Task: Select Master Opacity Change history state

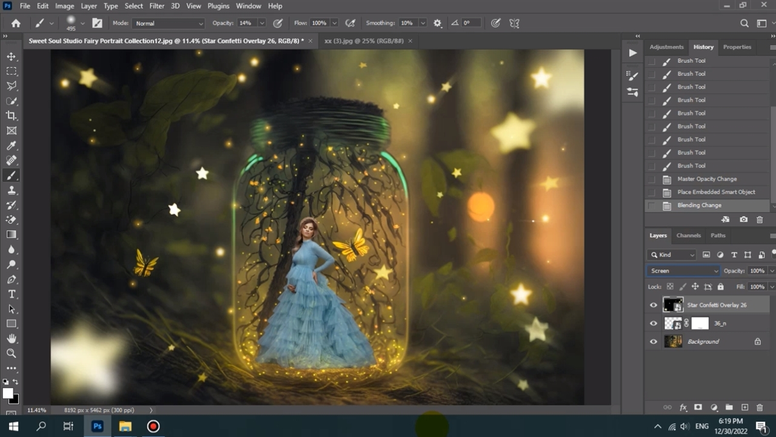Action: 707,179
